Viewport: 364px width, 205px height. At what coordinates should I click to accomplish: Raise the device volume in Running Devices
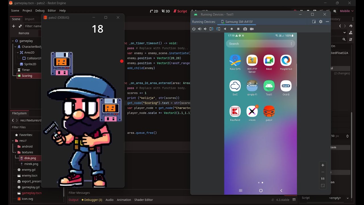tap(200, 29)
